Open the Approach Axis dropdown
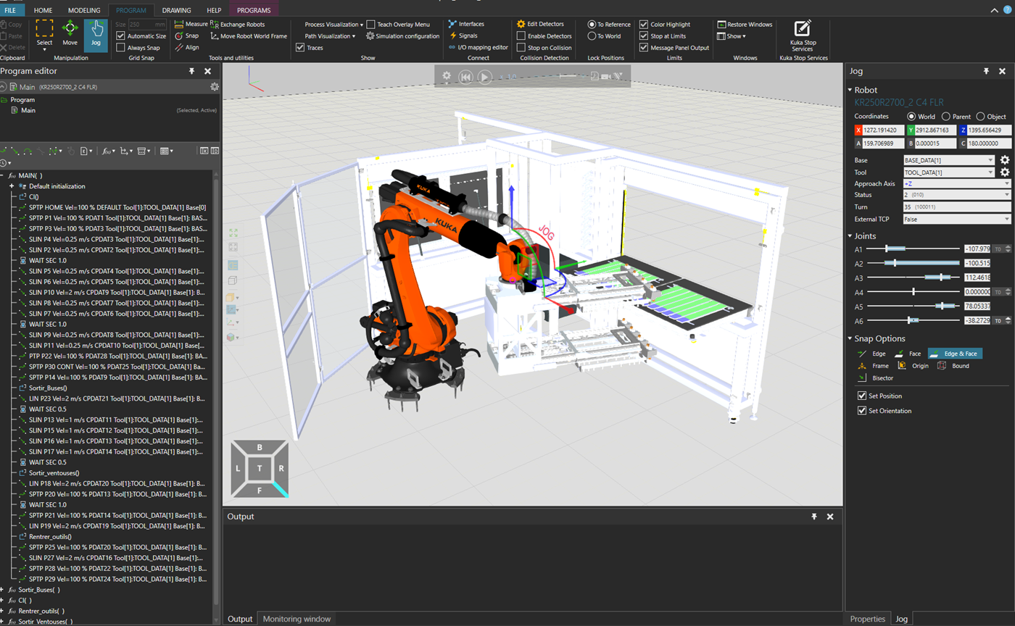Image resolution: width=1015 pixels, height=626 pixels. [956, 183]
